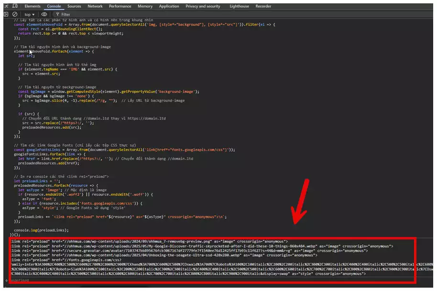Switch to the Elements tab
Viewport: 437px width, 291px height.
33,6
